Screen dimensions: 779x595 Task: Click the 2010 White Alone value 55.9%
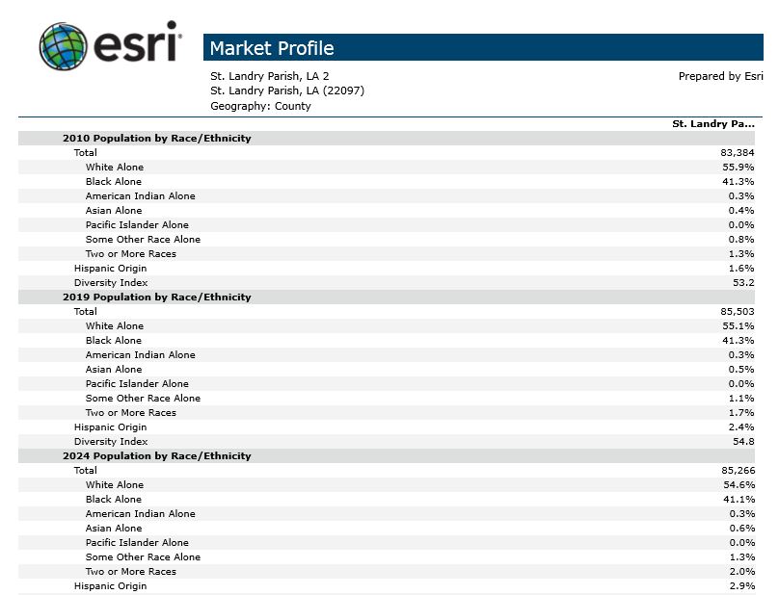739,167
